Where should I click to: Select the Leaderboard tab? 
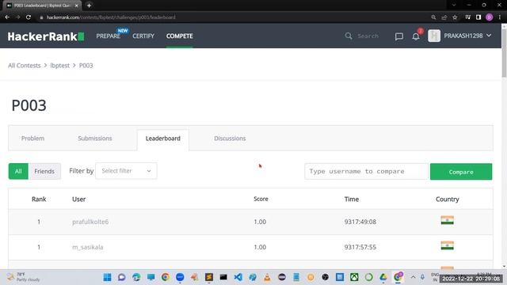point(163,139)
